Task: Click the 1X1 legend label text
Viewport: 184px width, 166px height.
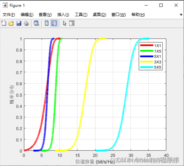Action: point(157,46)
